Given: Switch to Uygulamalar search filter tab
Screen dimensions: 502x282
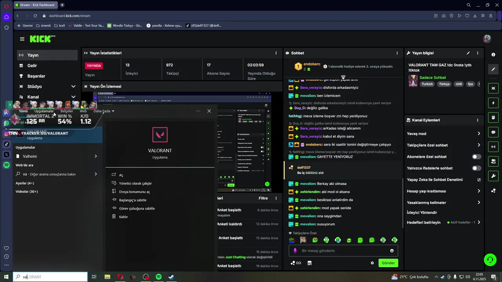Looking at the screenshot, I should coord(44,111).
